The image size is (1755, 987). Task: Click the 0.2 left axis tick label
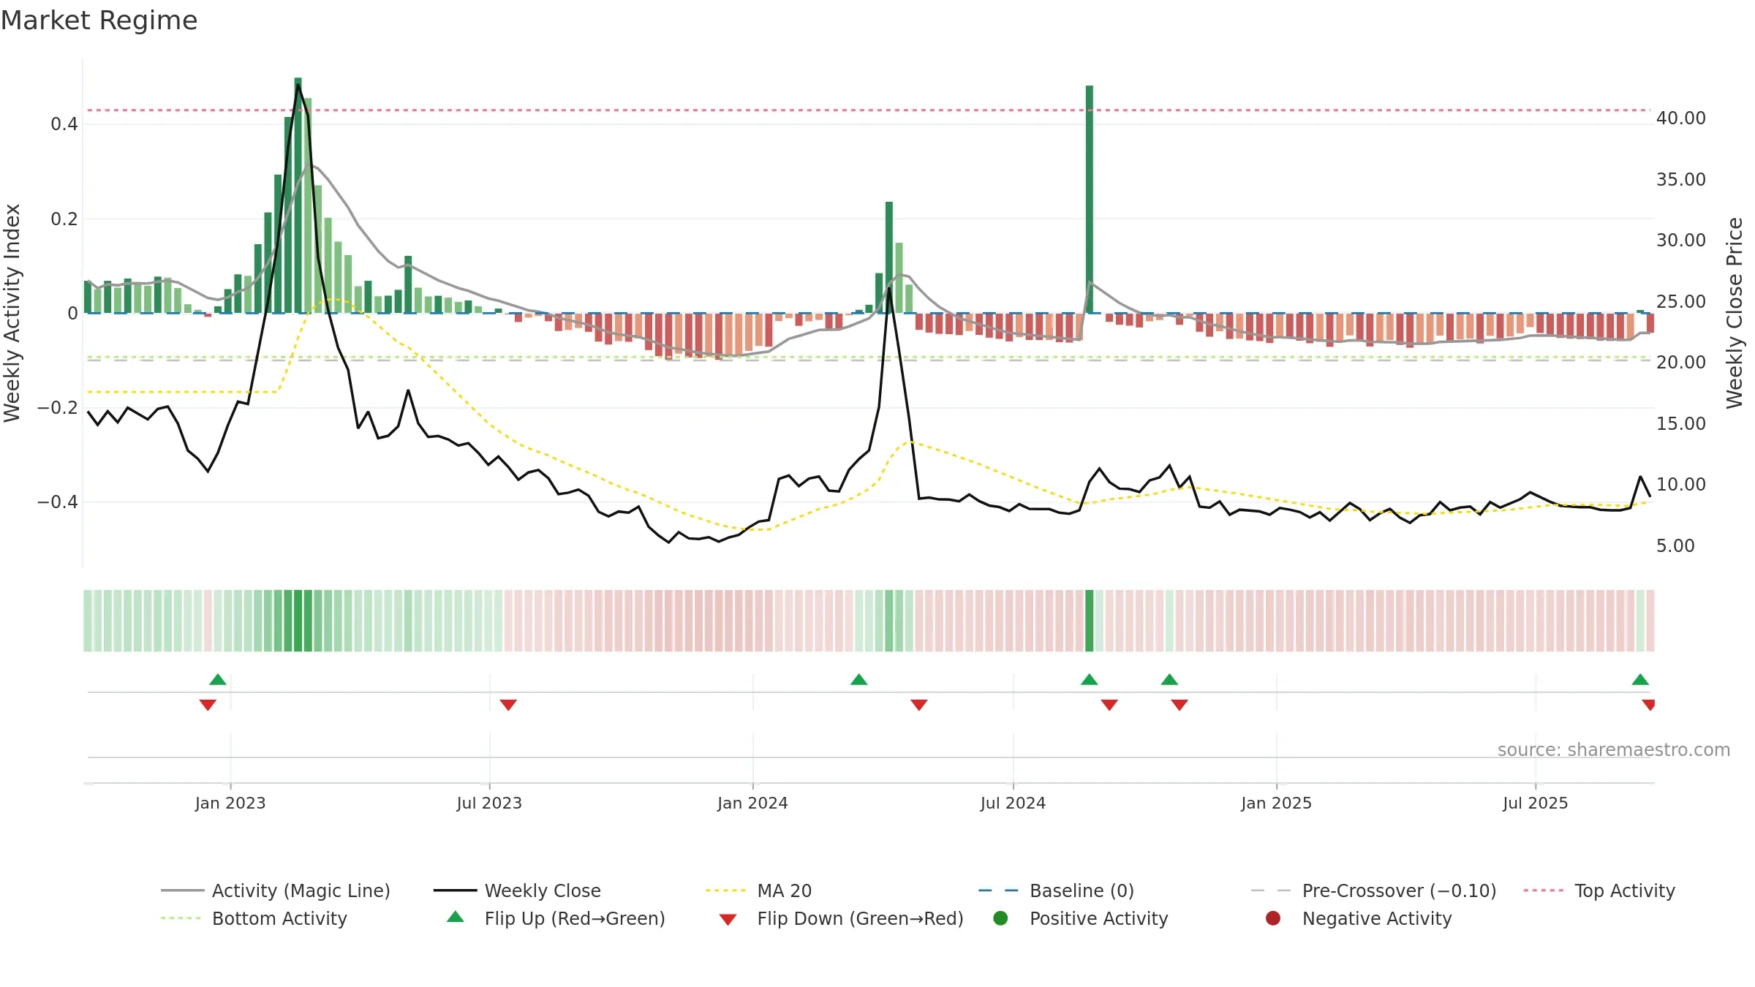(64, 219)
